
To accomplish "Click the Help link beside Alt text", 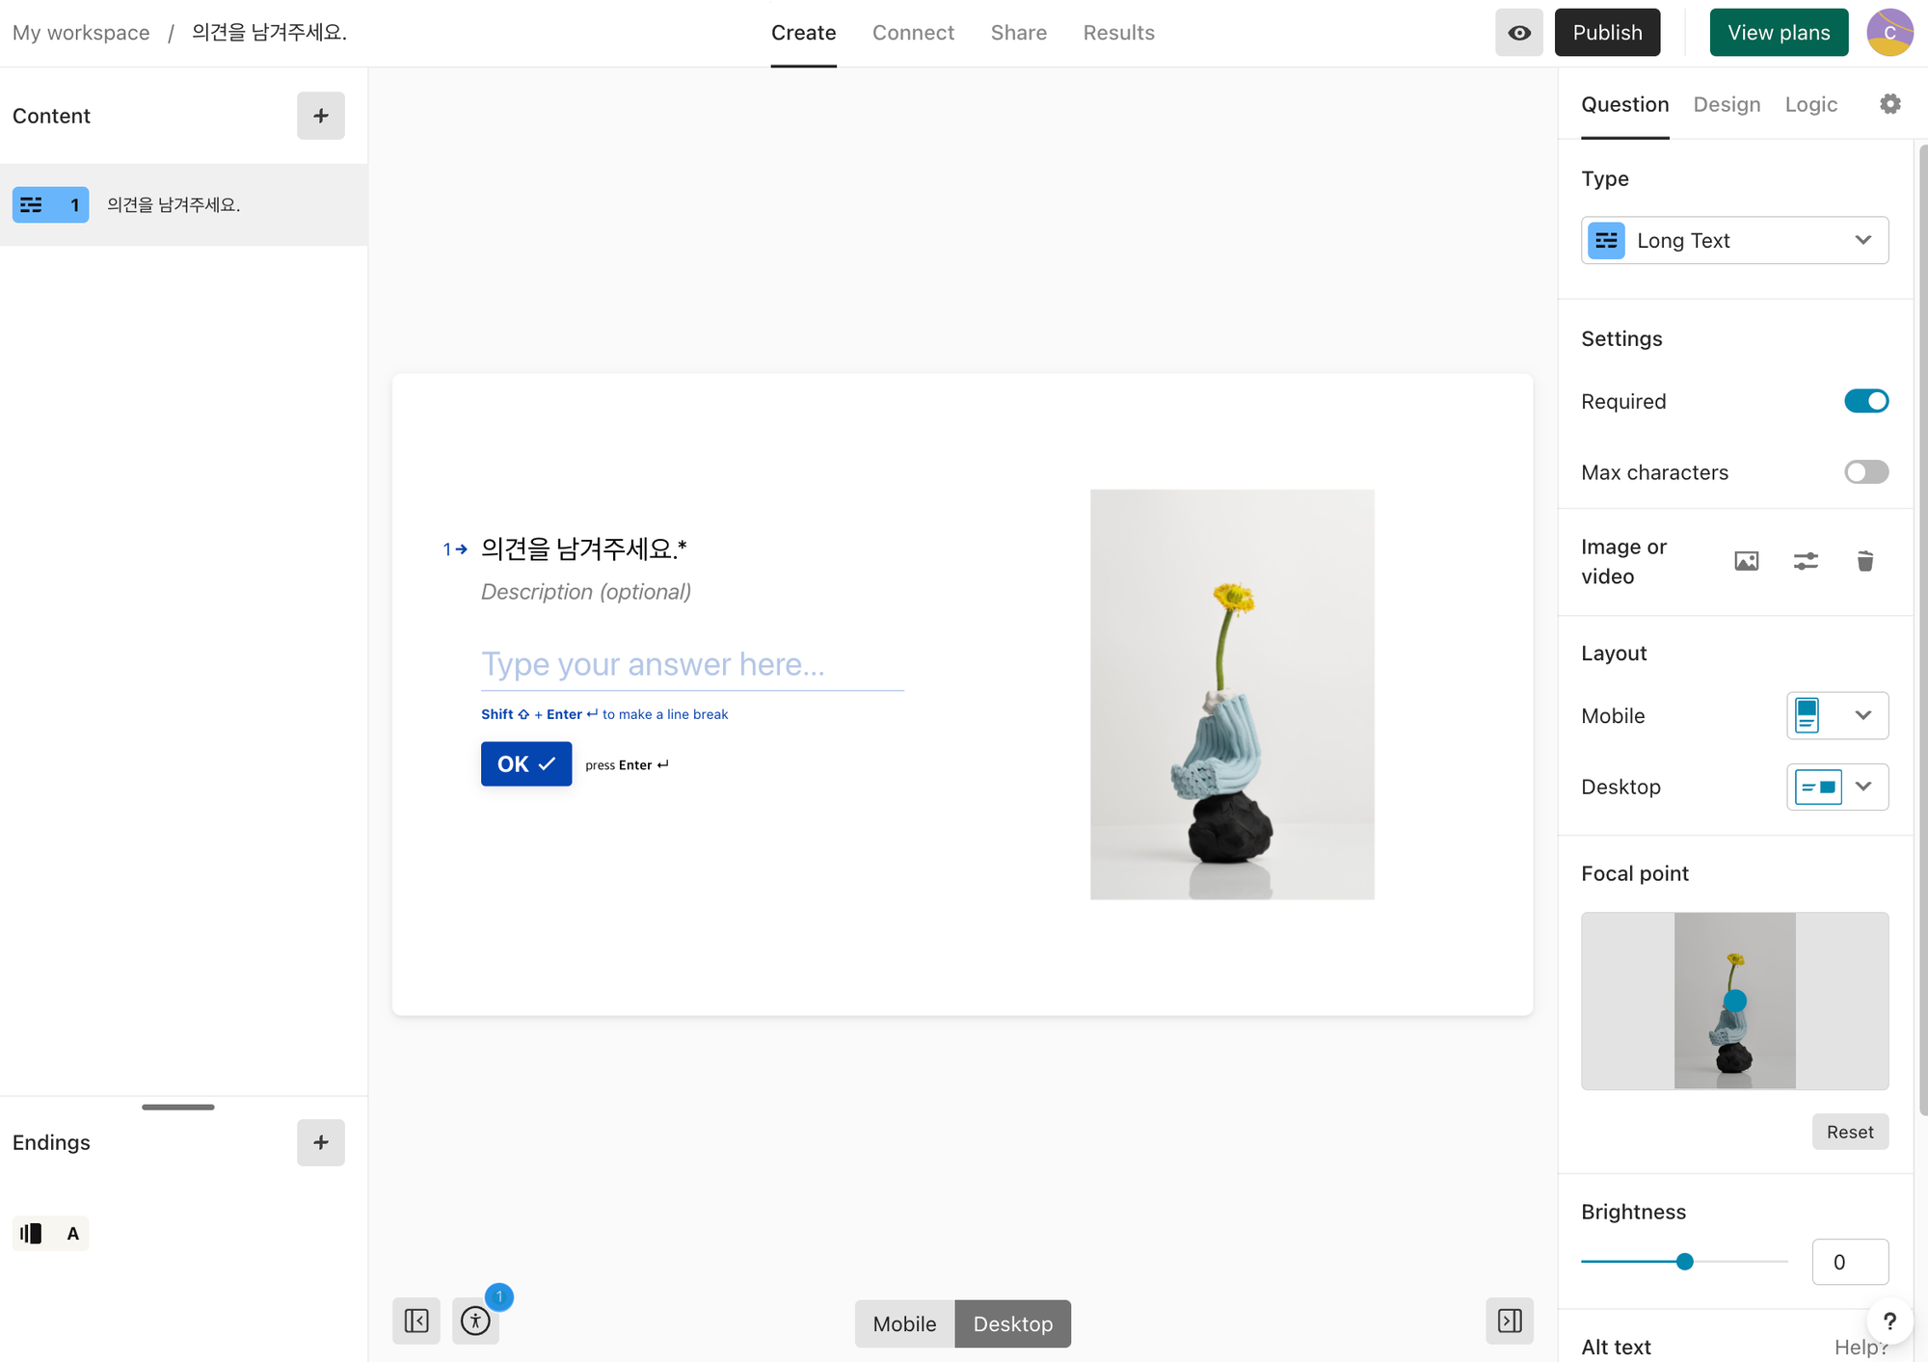I will click(1861, 1347).
